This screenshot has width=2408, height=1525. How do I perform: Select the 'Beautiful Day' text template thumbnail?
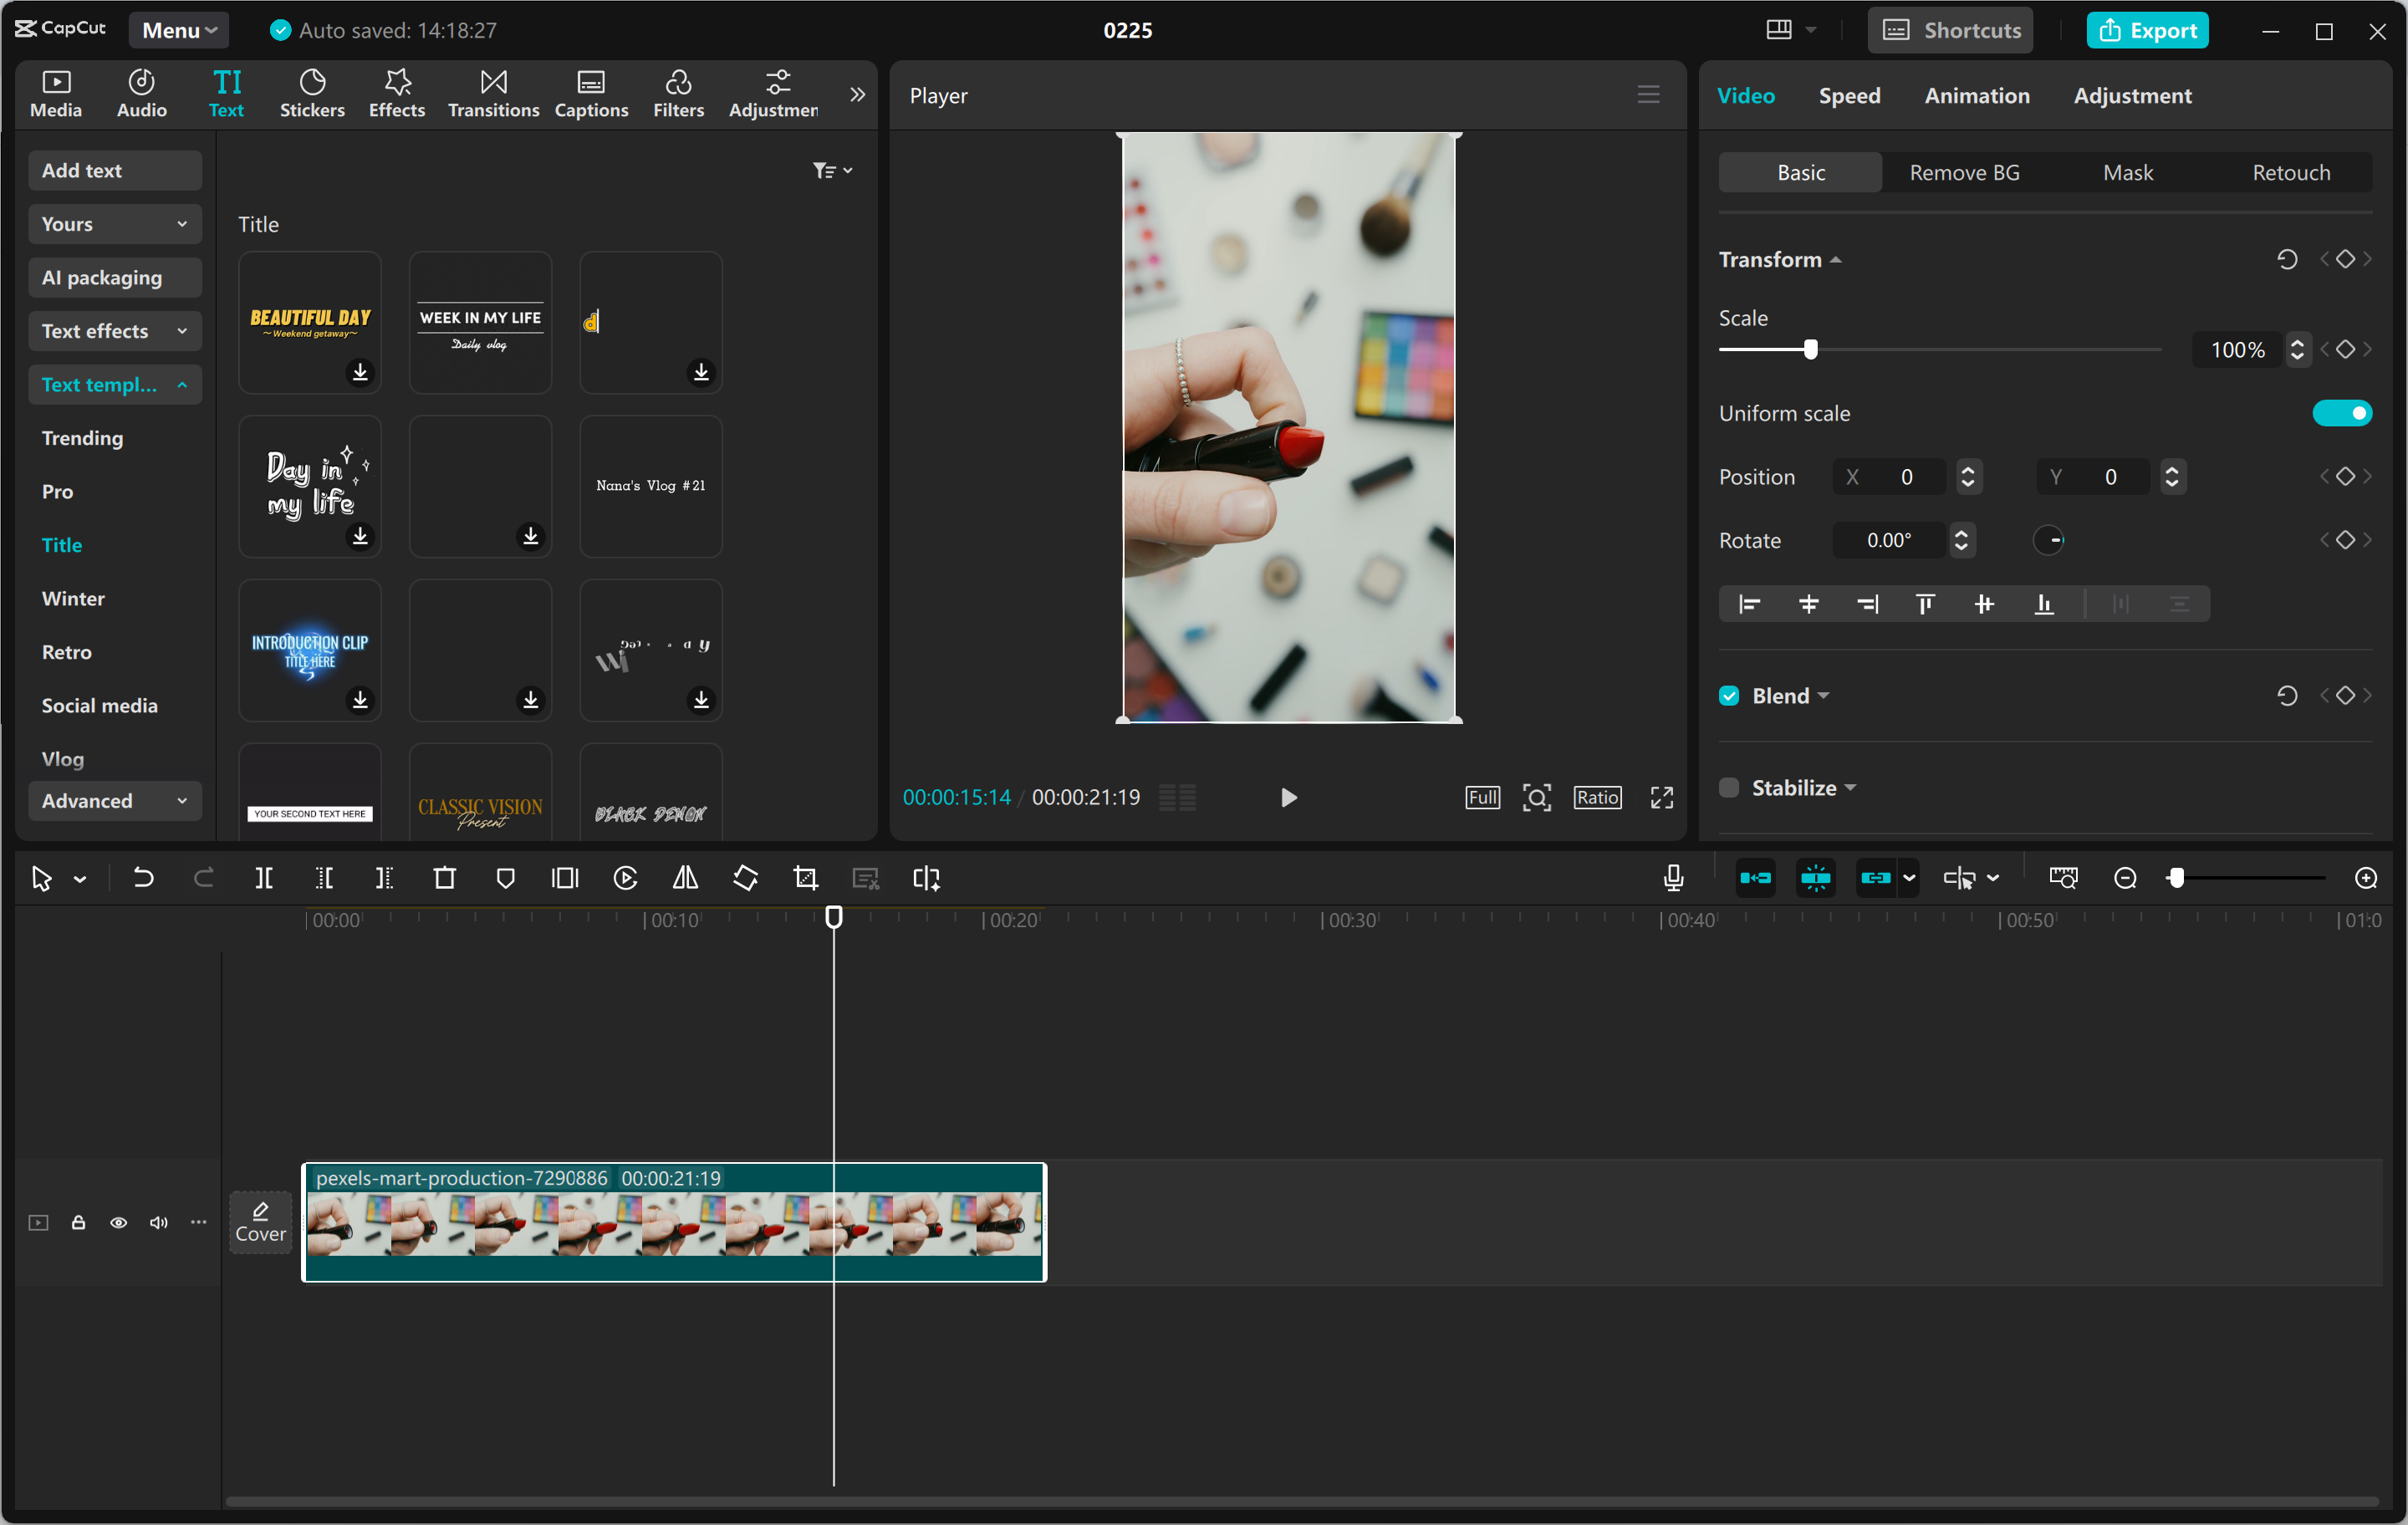pyautogui.click(x=310, y=321)
